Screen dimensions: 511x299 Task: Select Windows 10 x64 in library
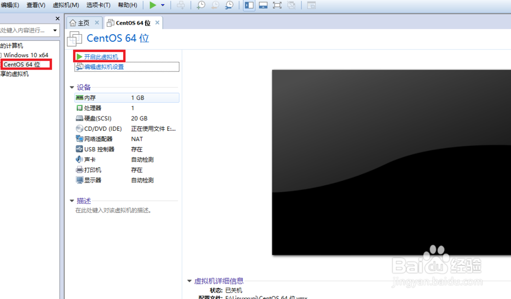pyautogui.click(x=26, y=55)
